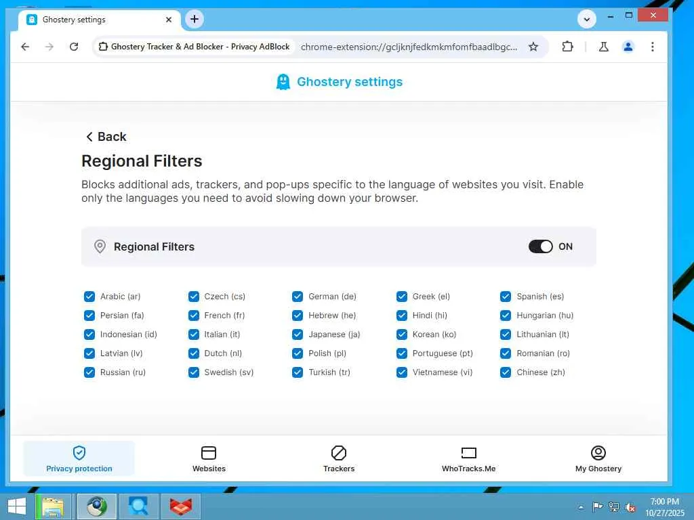694x520 pixels.
Task: Uncheck the Romanian (ro) checkbox
Action: coord(506,353)
